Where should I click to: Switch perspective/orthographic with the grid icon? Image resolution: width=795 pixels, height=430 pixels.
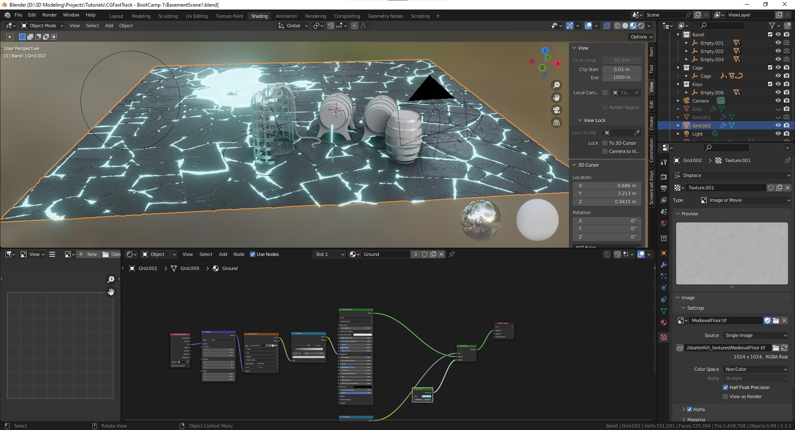tap(556, 122)
